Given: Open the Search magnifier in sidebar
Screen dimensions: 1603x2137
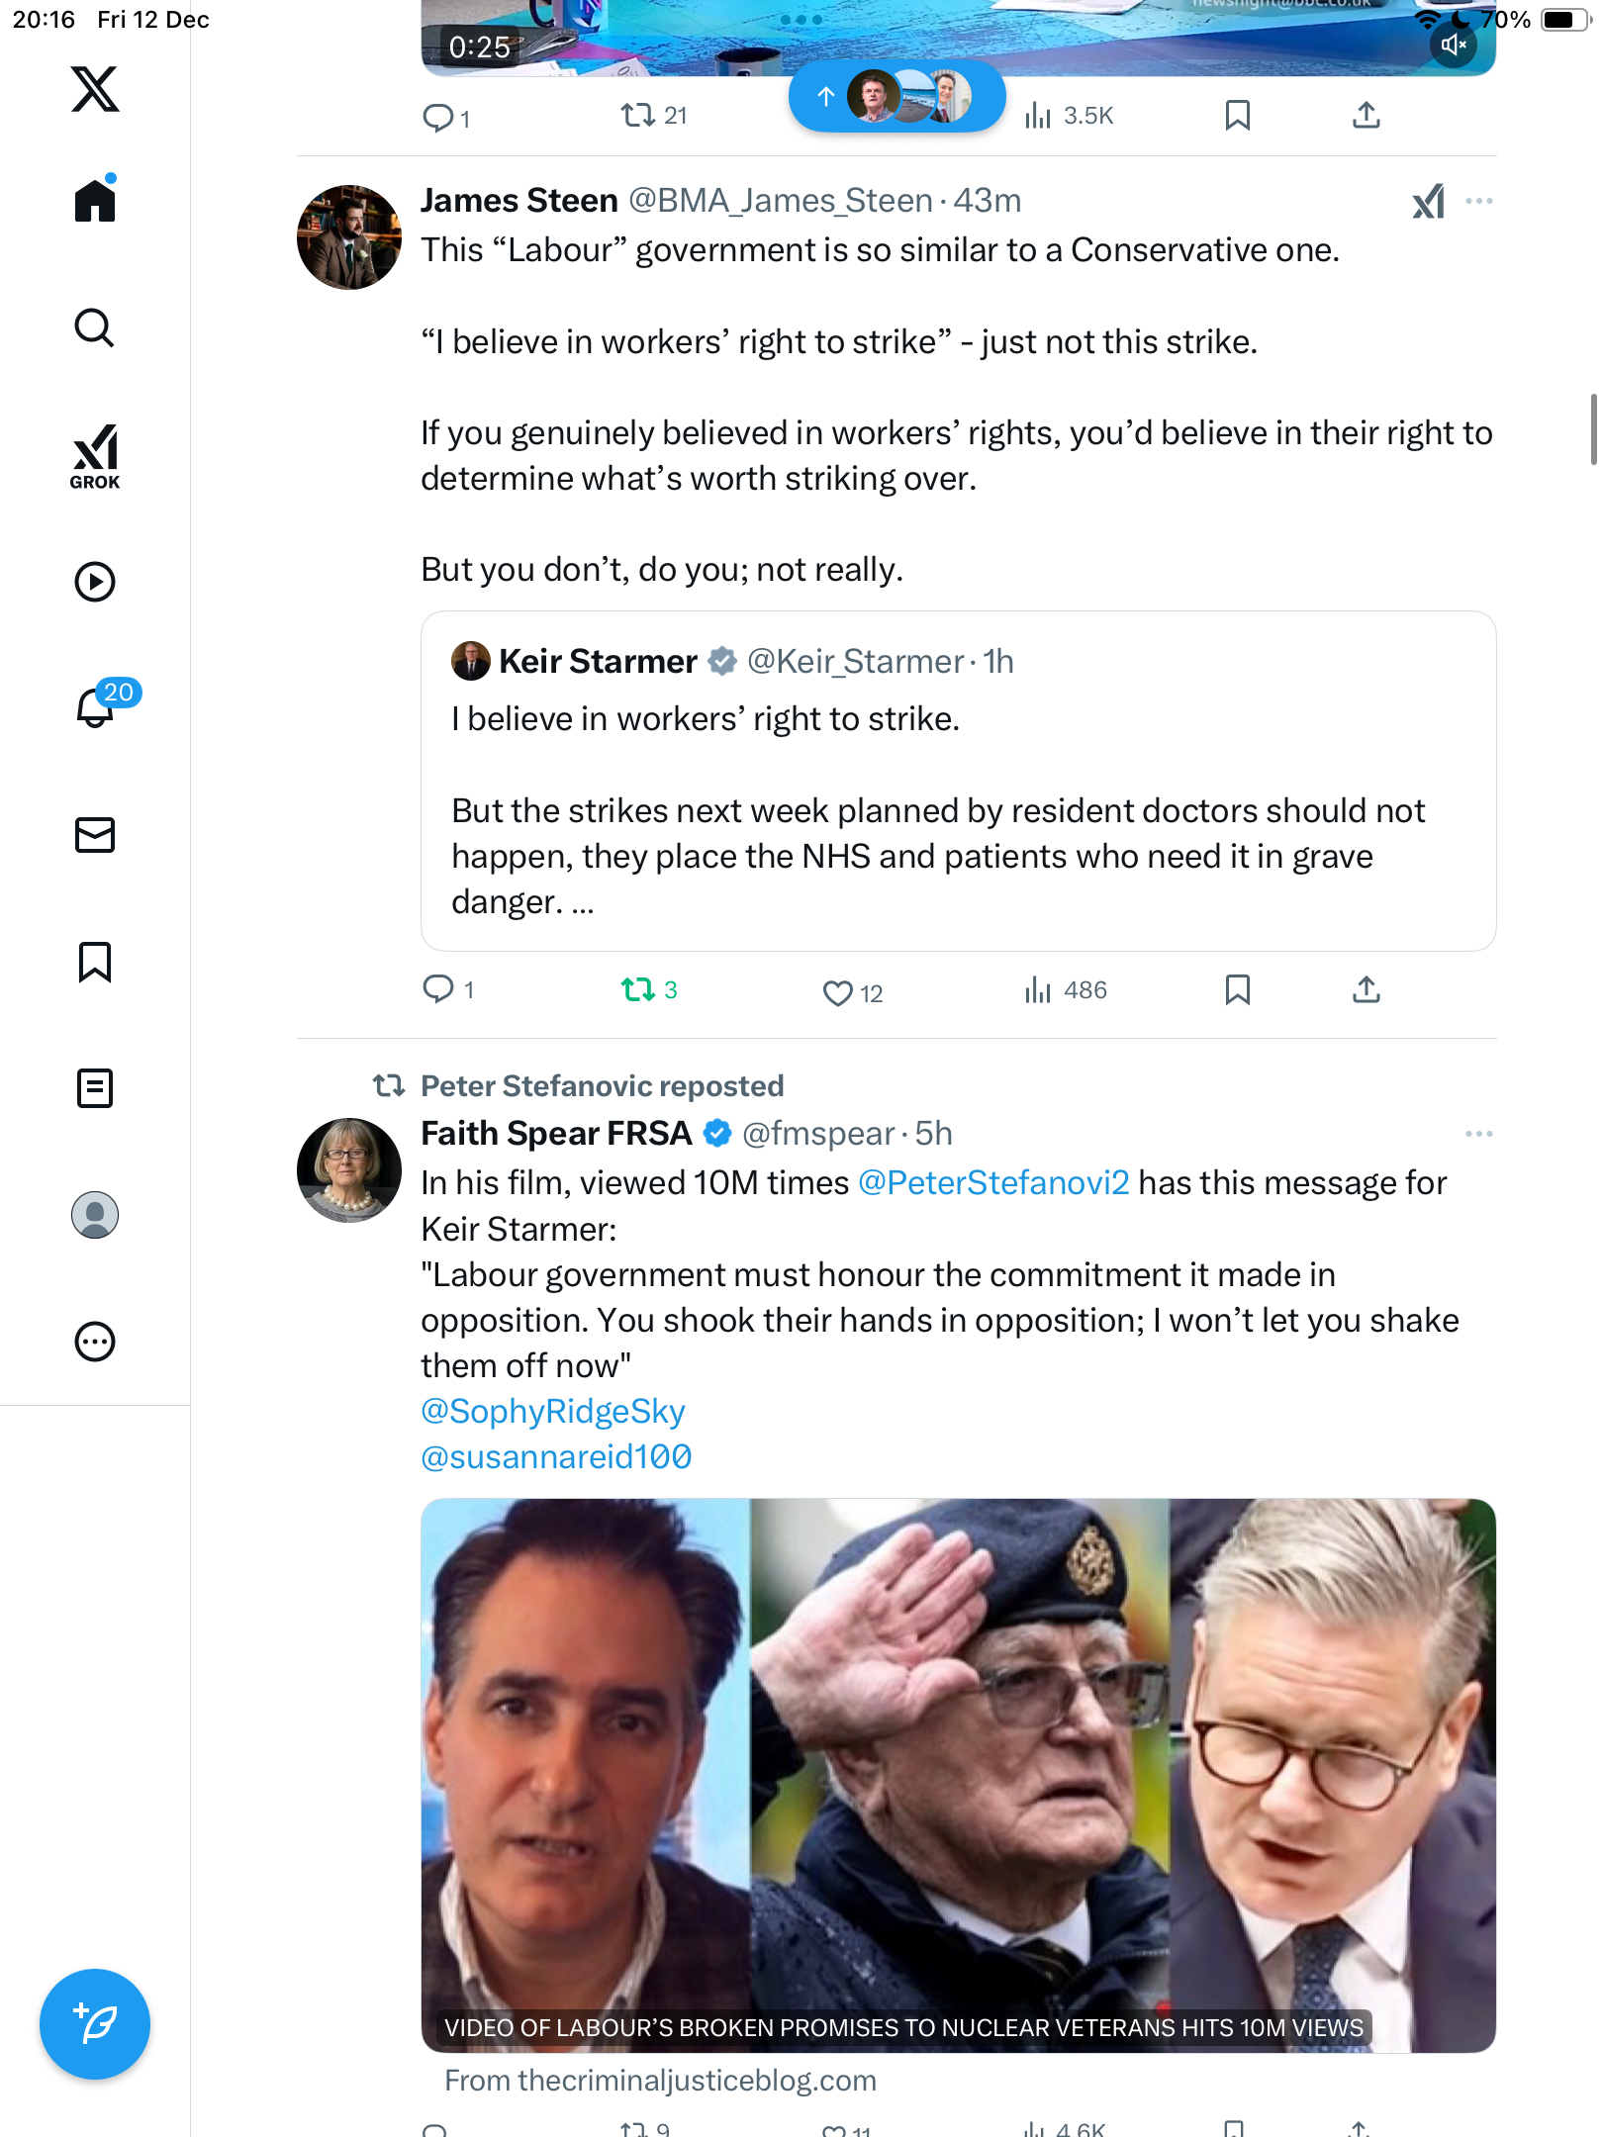Looking at the screenshot, I should [95, 327].
